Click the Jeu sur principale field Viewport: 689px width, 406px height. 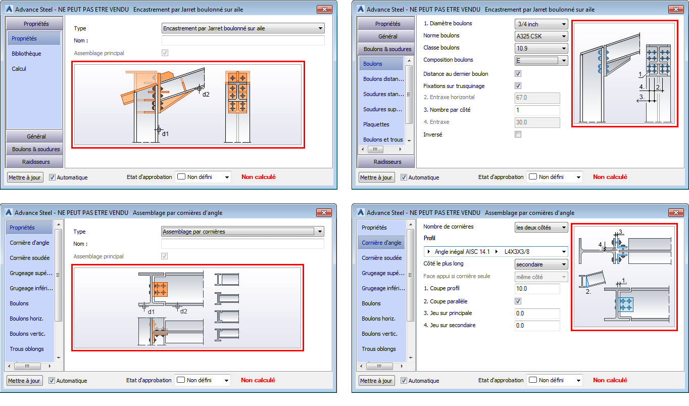point(537,313)
